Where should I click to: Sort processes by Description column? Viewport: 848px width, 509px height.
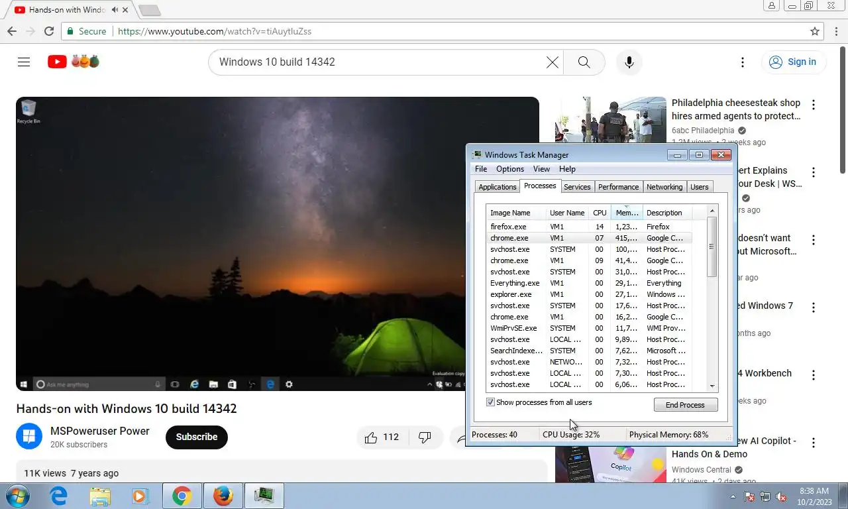click(667, 213)
